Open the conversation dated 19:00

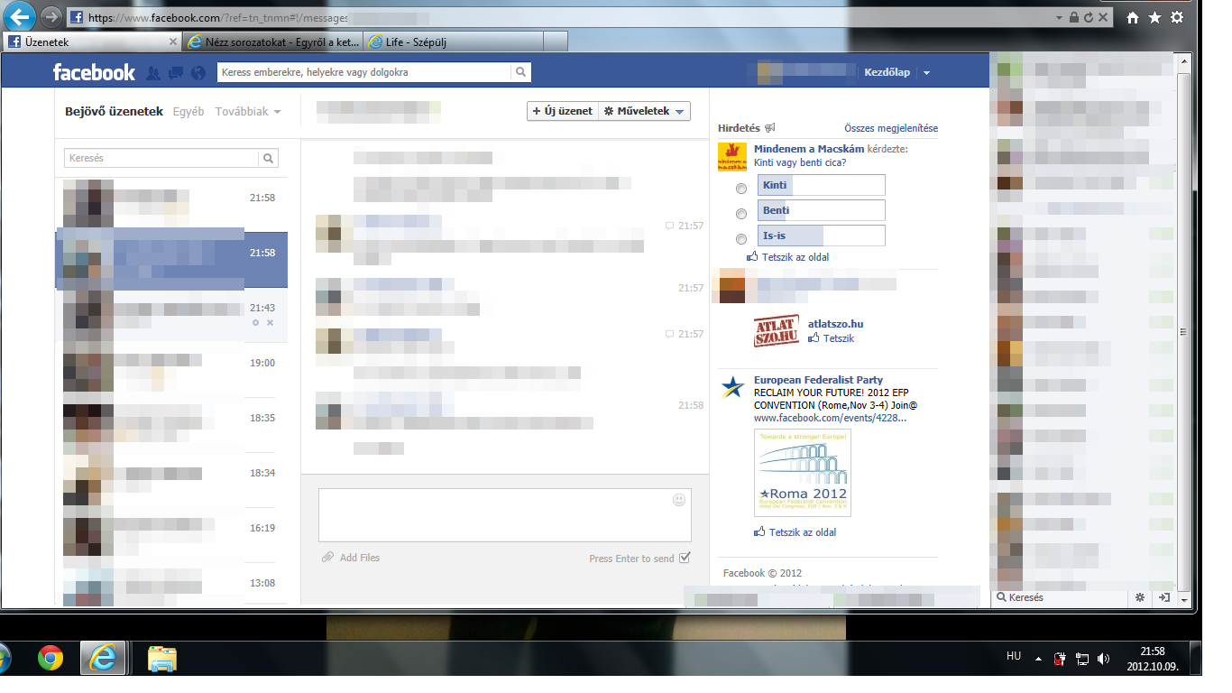click(x=171, y=370)
